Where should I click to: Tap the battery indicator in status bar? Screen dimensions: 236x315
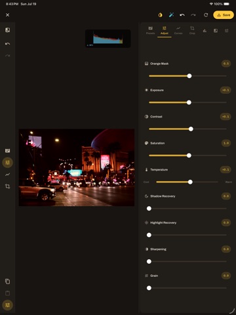point(227,4)
